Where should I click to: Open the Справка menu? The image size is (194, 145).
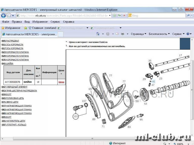point(68,22)
